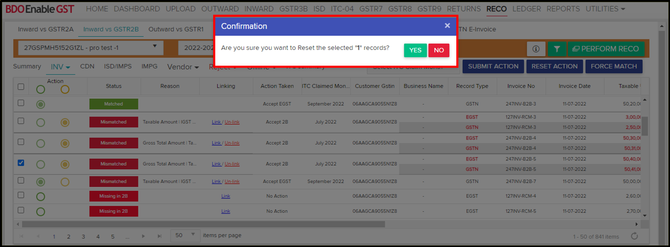Uncheck the checked row for invoice 247INV-B2B-5
This screenshot has width=670, height=247.
tap(21, 163)
